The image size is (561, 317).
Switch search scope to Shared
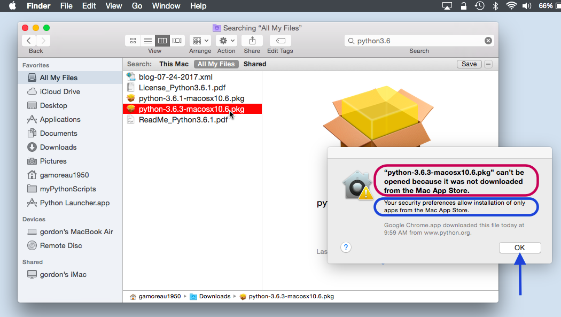point(254,64)
